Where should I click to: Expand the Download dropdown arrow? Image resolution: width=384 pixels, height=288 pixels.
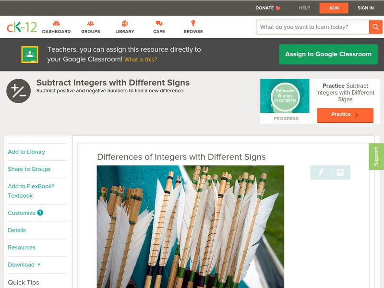(x=39, y=264)
